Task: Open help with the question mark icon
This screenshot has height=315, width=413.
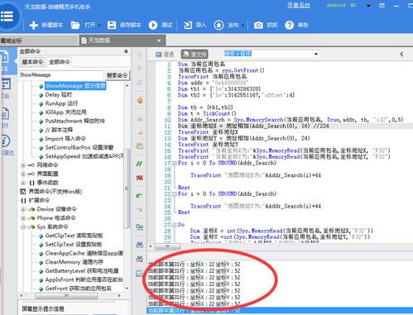Action: point(289,25)
